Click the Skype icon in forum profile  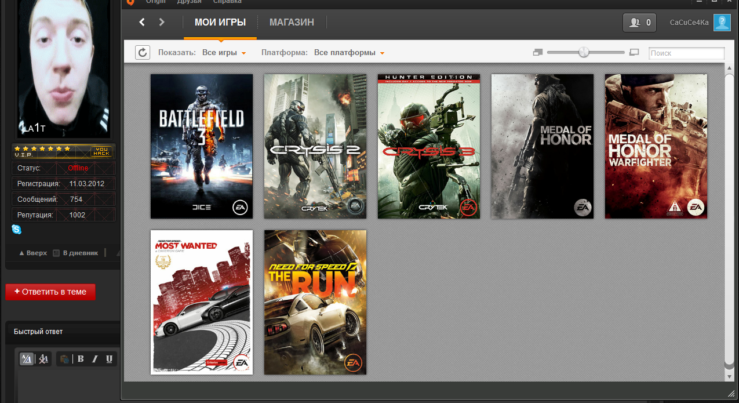click(16, 230)
